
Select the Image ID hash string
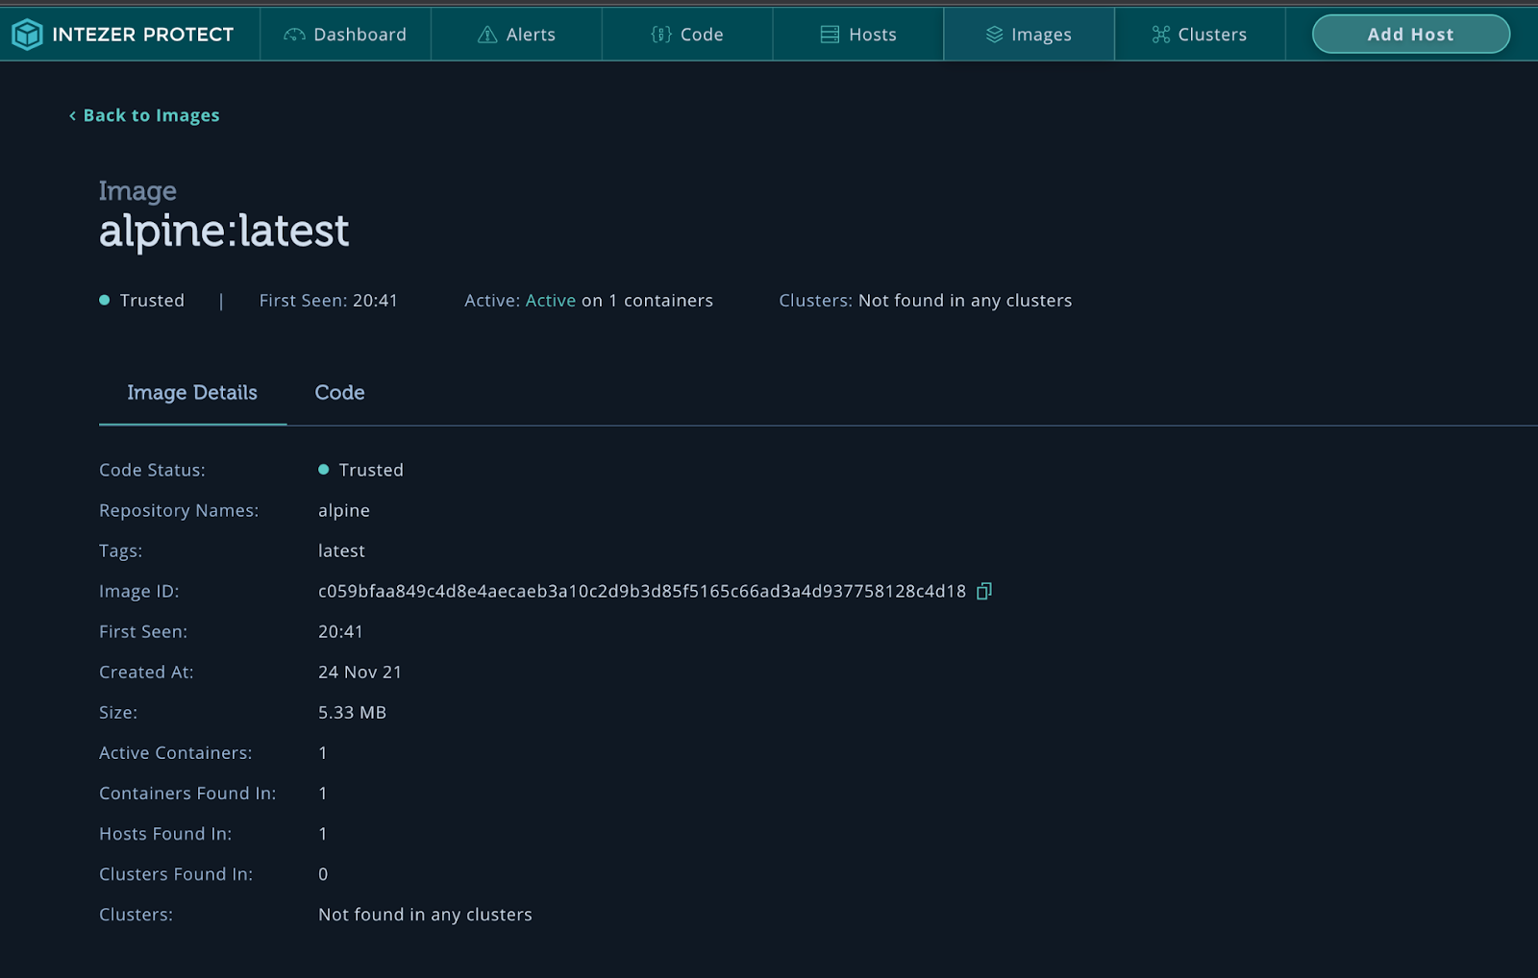(642, 592)
